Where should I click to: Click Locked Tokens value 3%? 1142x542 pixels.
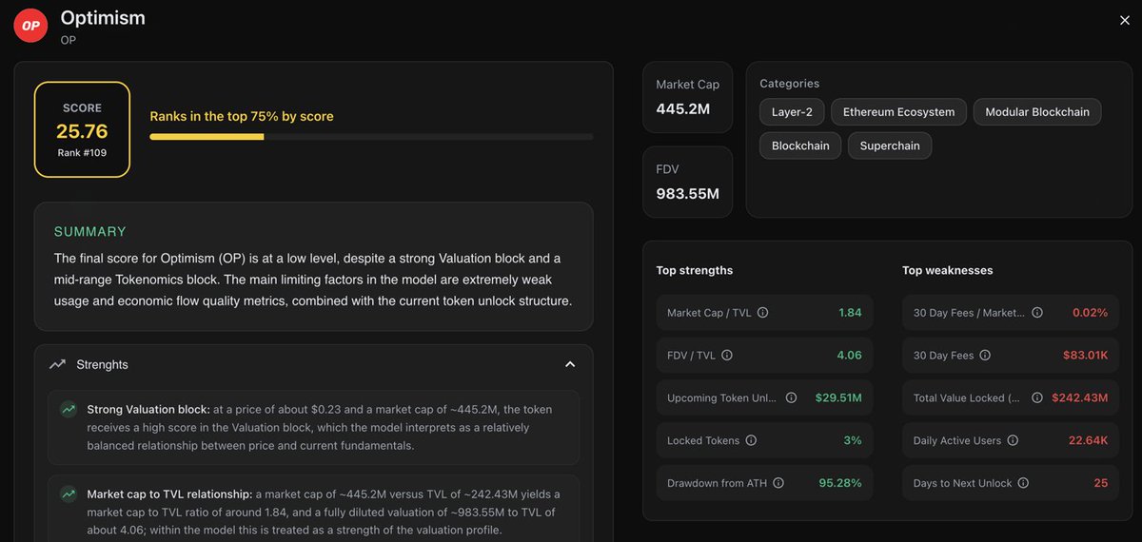[853, 440]
